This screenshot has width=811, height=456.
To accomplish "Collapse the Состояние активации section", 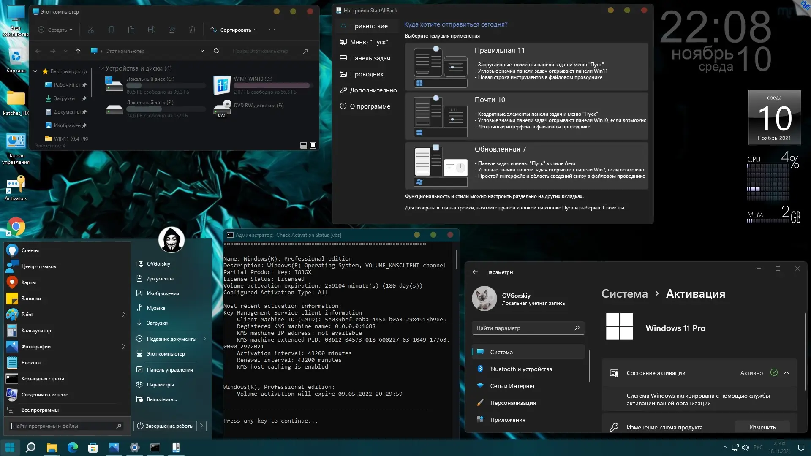I will [x=787, y=373].
